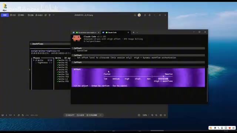Switch to the fix-minimax-voice-expiry terminal tab

point(86,33)
